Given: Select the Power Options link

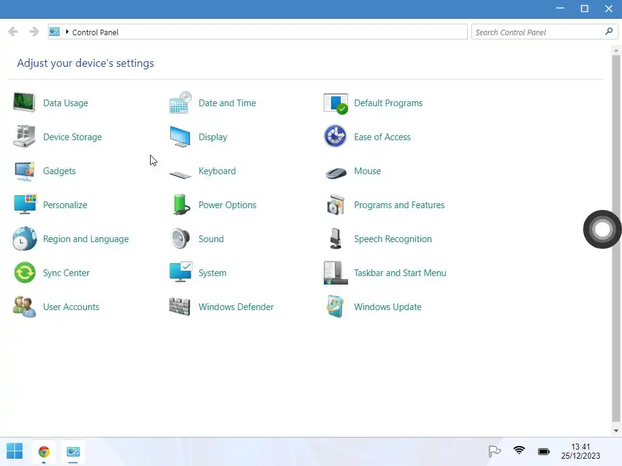Looking at the screenshot, I should (227, 205).
